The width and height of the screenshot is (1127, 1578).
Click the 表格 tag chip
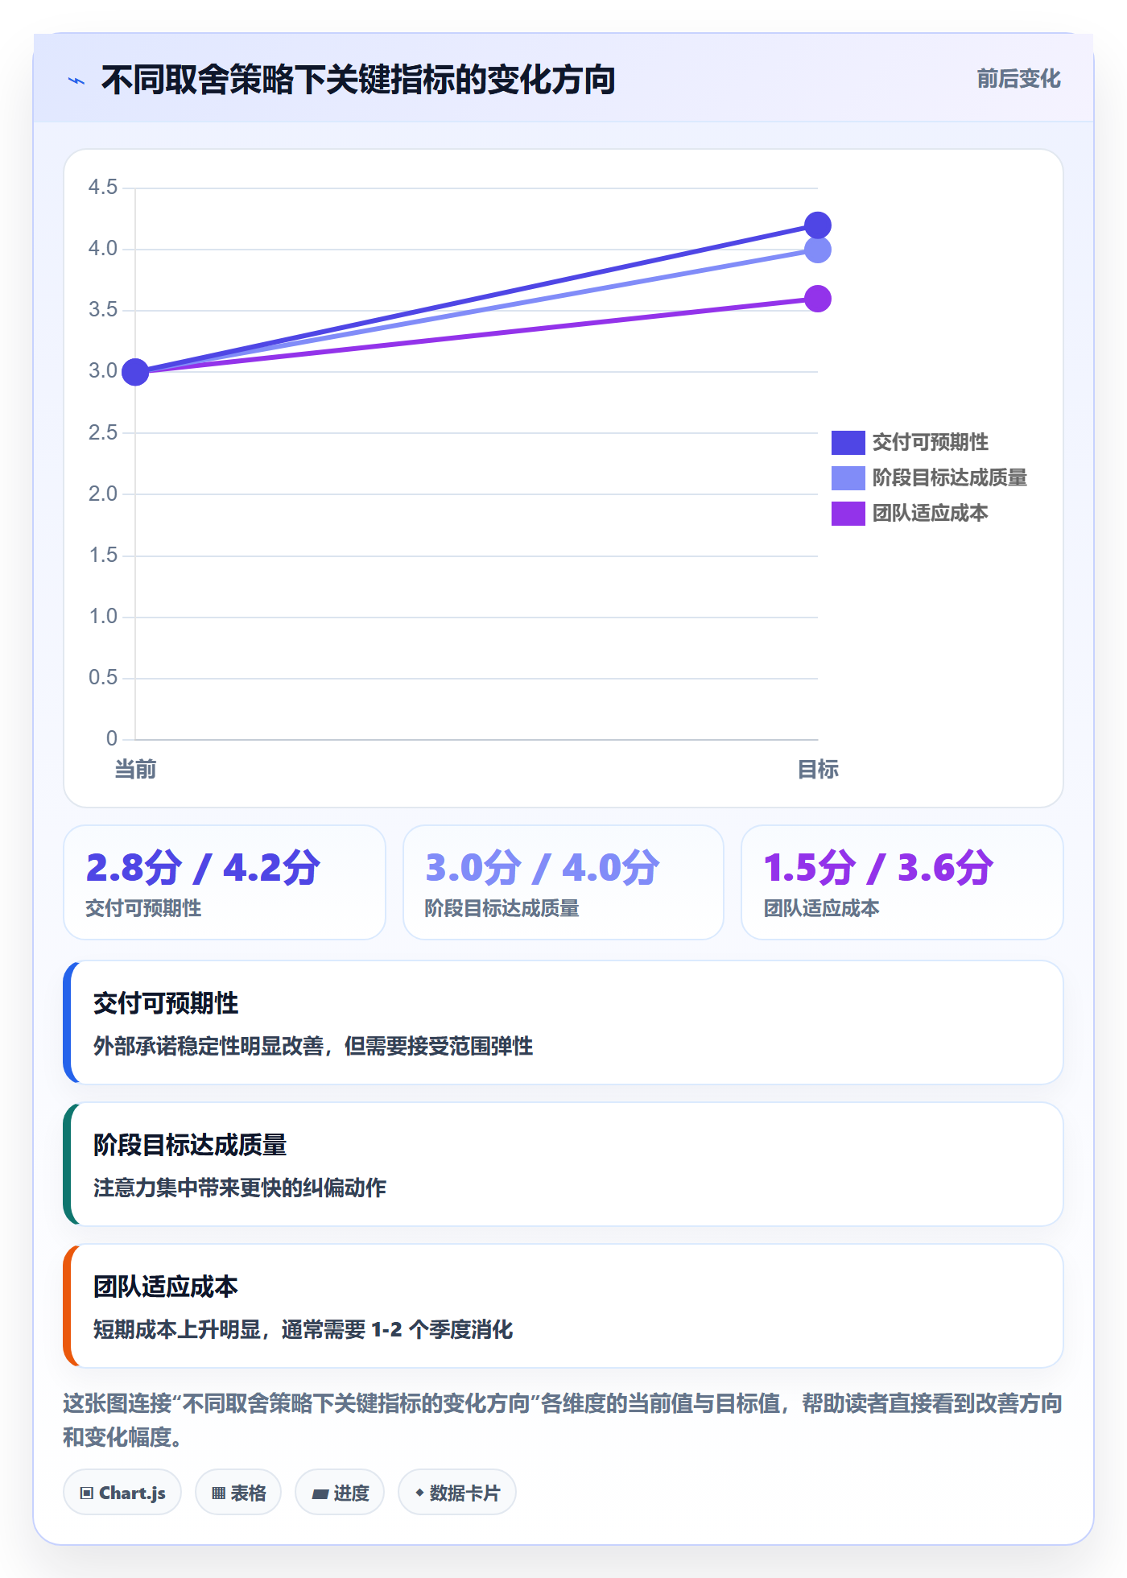pos(238,1492)
